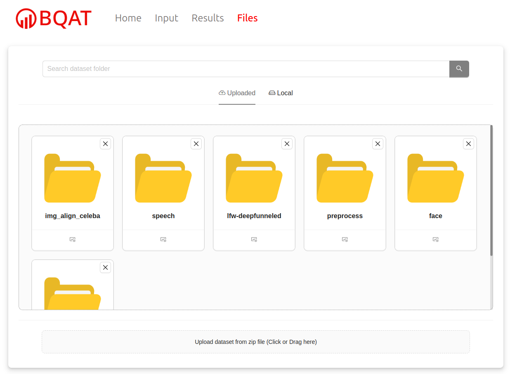Open the preprocess folder icon
Screen dimensions: 510x374
tap(345, 178)
